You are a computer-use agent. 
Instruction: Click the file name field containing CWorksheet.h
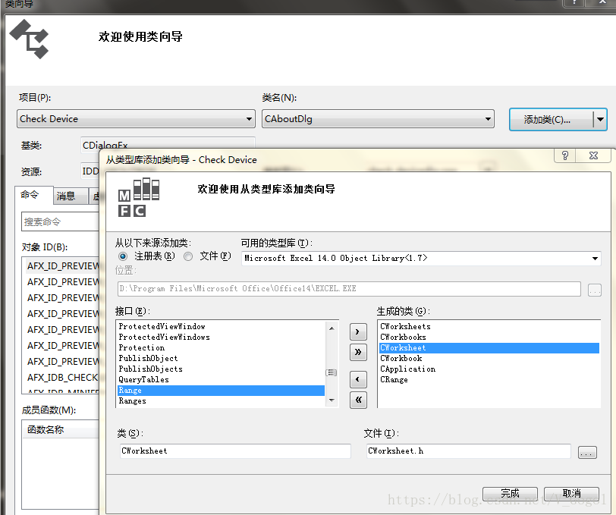click(x=468, y=451)
